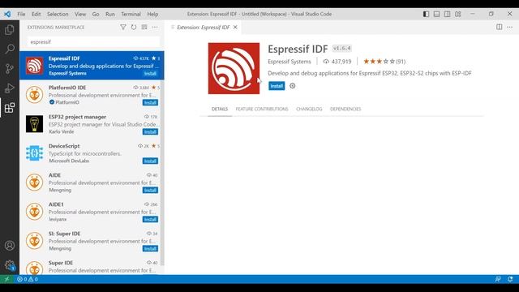Open the Run menu
519x292 pixels.
point(110,14)
